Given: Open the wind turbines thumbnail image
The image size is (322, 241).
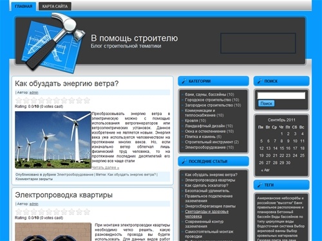Looking at the screenshot, I should point(53,140).
